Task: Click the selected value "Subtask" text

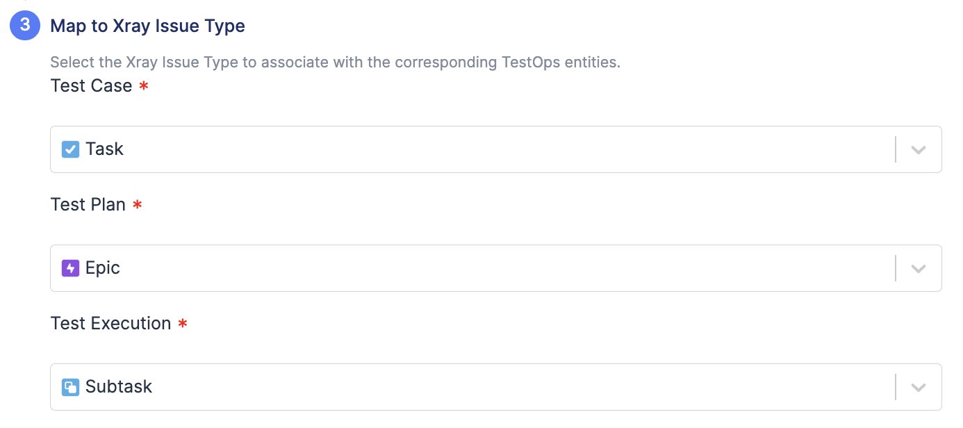Action: (x=119, y=387)
